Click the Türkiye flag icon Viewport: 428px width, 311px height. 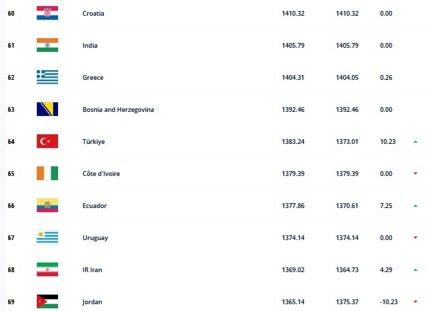[x=47, y=141]
